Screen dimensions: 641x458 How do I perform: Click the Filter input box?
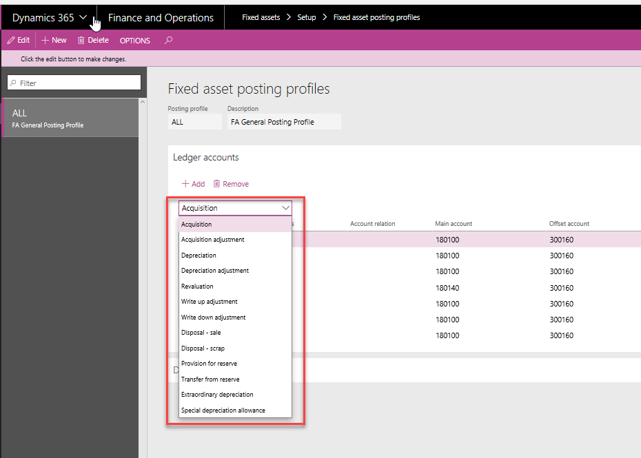74,83
